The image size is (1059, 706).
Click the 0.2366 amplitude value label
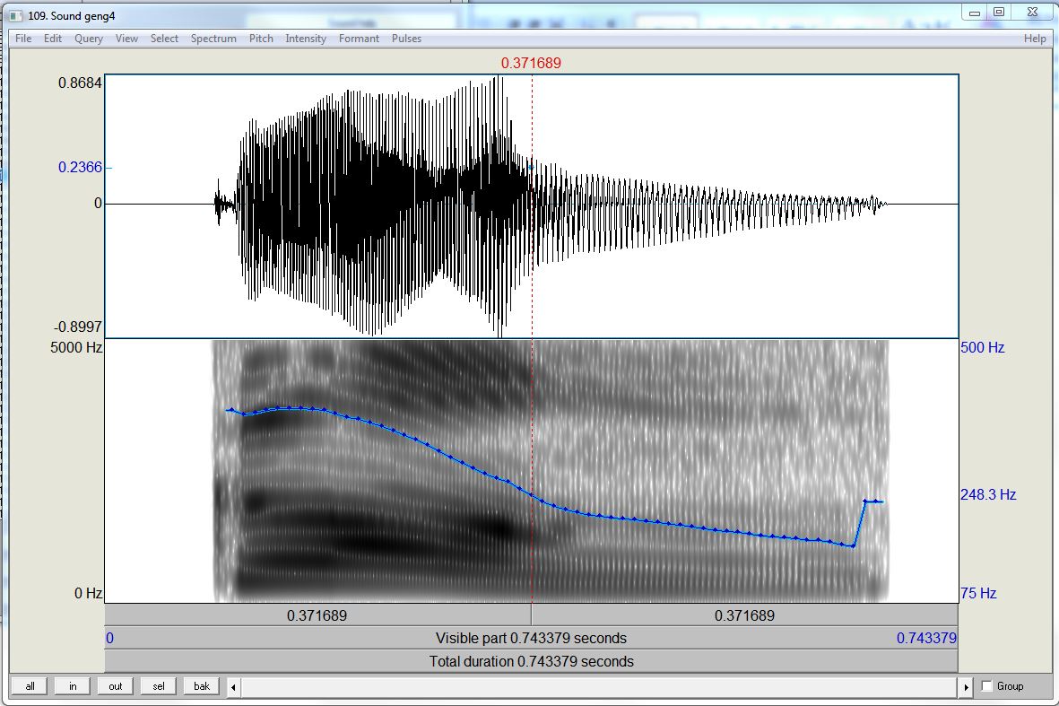coord(81,167)
